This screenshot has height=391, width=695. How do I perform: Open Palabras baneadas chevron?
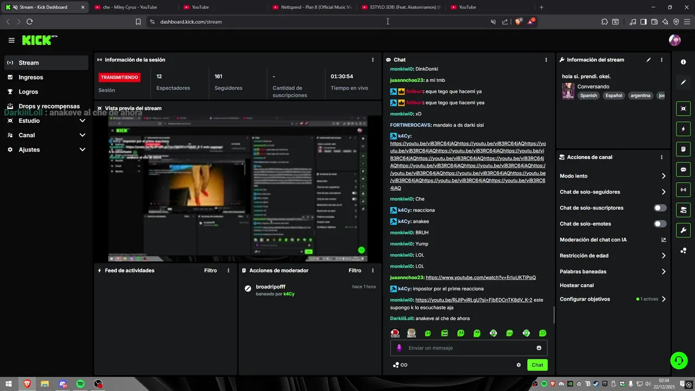tap(664, 272)
